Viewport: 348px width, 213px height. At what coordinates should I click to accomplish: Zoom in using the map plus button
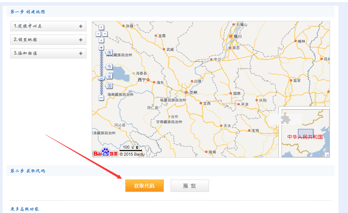101,48
